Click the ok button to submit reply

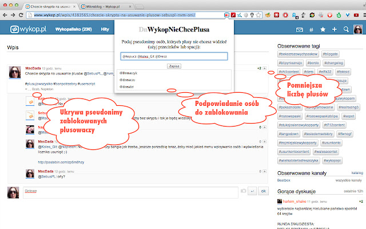[x=264, y=191]
